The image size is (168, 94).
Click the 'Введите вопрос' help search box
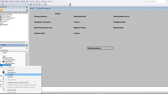[155, 1]
